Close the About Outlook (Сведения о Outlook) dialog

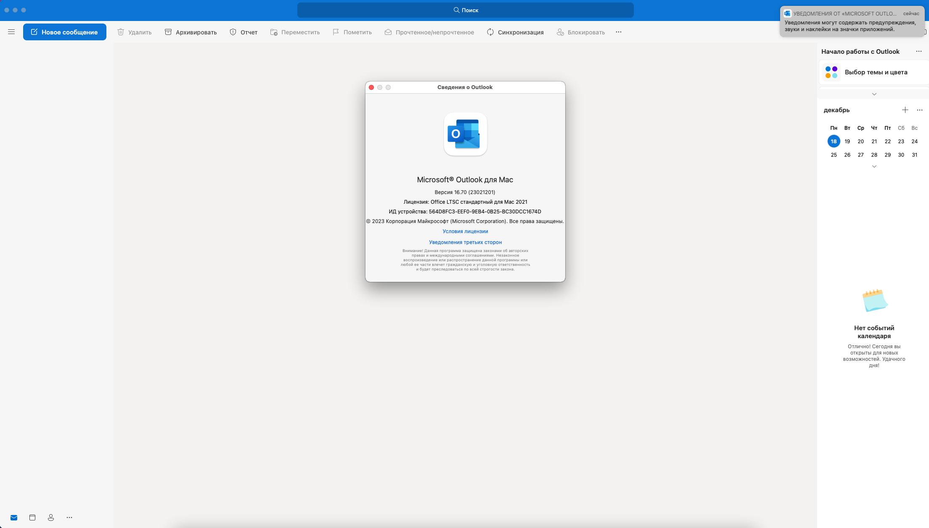click(371, 87)
